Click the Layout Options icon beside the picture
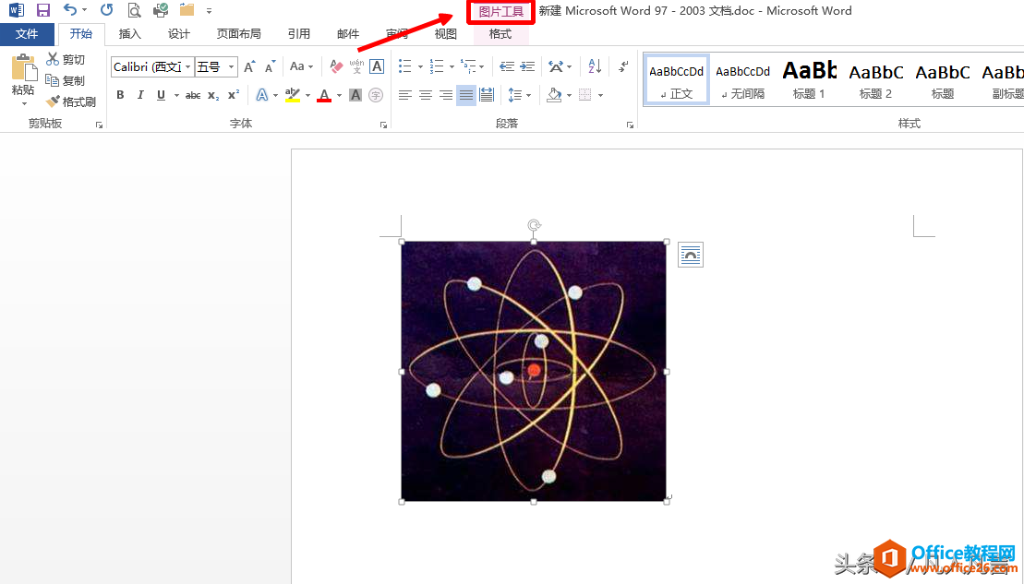Viewport: 1024px width, 584px height. pos(691,255)
